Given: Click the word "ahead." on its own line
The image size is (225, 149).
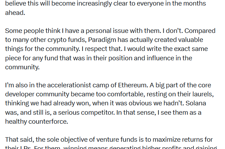Looking at the screenshot, I should pos(15,13).
